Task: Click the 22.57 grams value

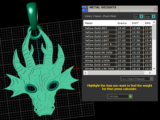Action: [x=122, y=36]
